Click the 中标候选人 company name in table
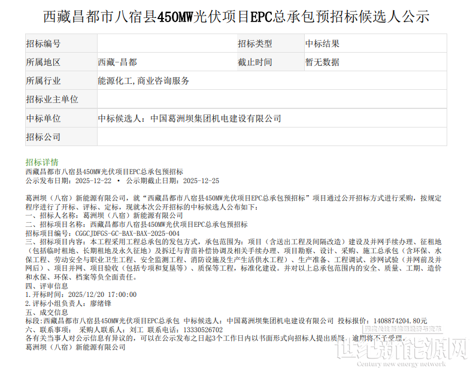 point(190,119)
